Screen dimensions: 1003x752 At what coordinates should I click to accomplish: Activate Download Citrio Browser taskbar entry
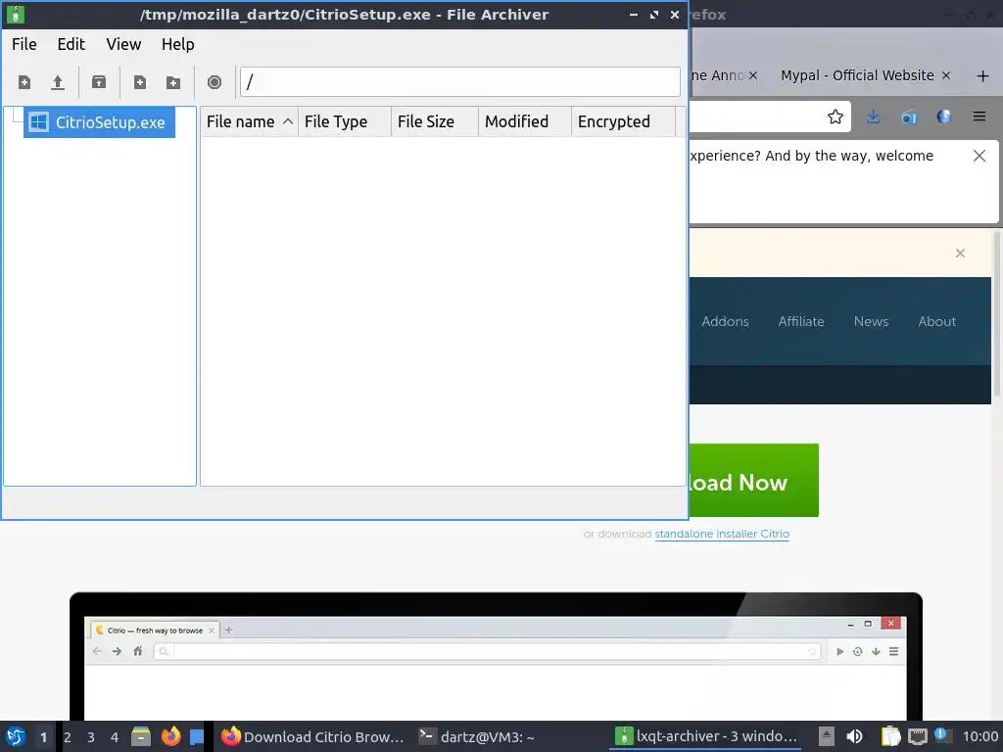point(312,736)
